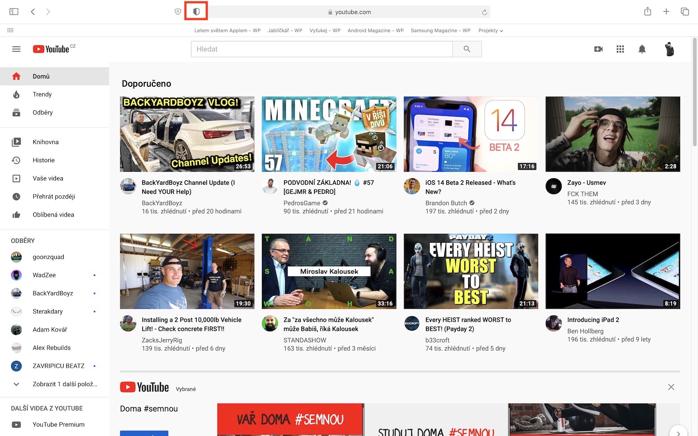
Task: Click the youtube.com address bar
Action: coord(349,12)
